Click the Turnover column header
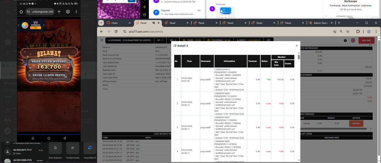381x163 pixels. pyautogui.click(x=254, y=61)
